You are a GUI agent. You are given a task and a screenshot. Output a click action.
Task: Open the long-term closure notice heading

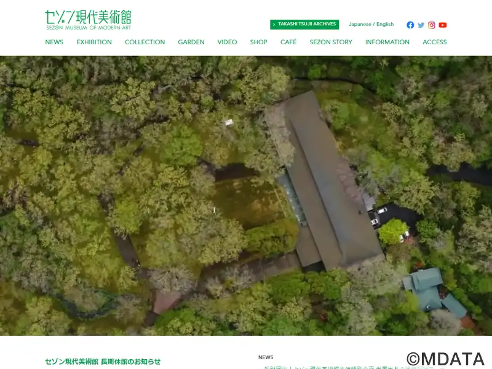(103, 362)
